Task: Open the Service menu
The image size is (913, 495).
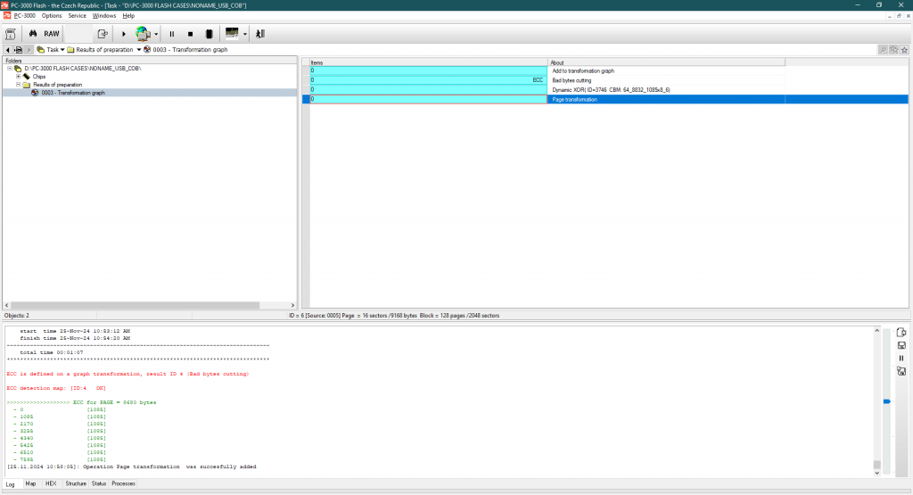Action: pos(78,15)
